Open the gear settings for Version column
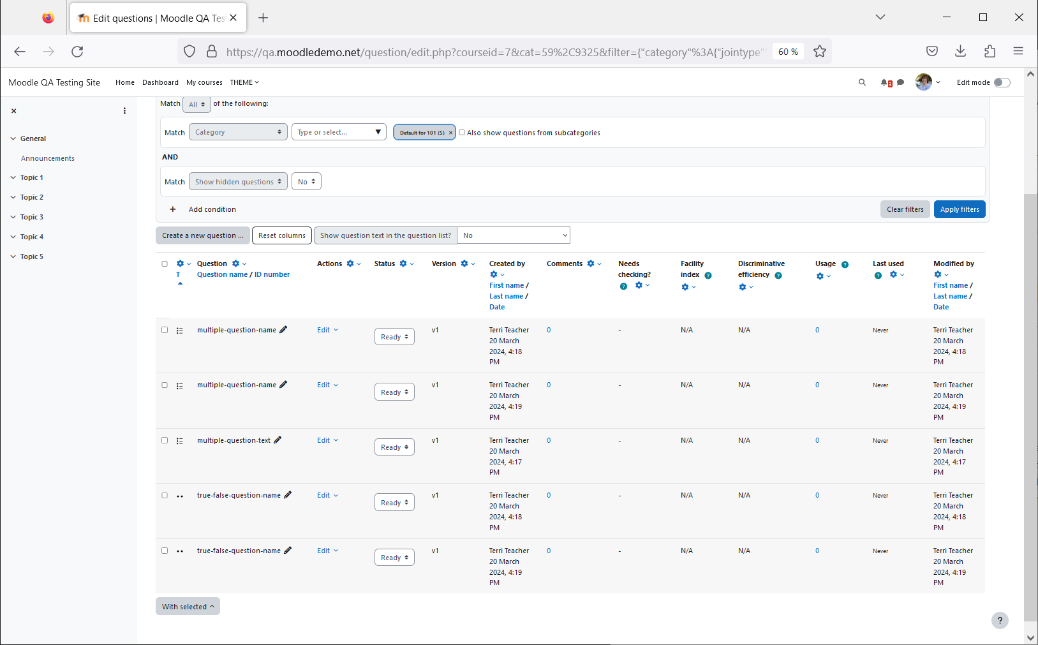The width and height of the screenshot is (1038, 645). coord(468,263)
